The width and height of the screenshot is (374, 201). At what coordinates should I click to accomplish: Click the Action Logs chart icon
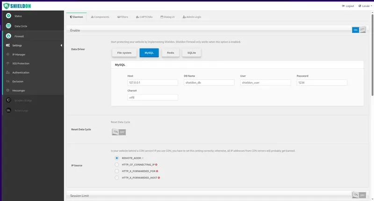tap(8, 110)
